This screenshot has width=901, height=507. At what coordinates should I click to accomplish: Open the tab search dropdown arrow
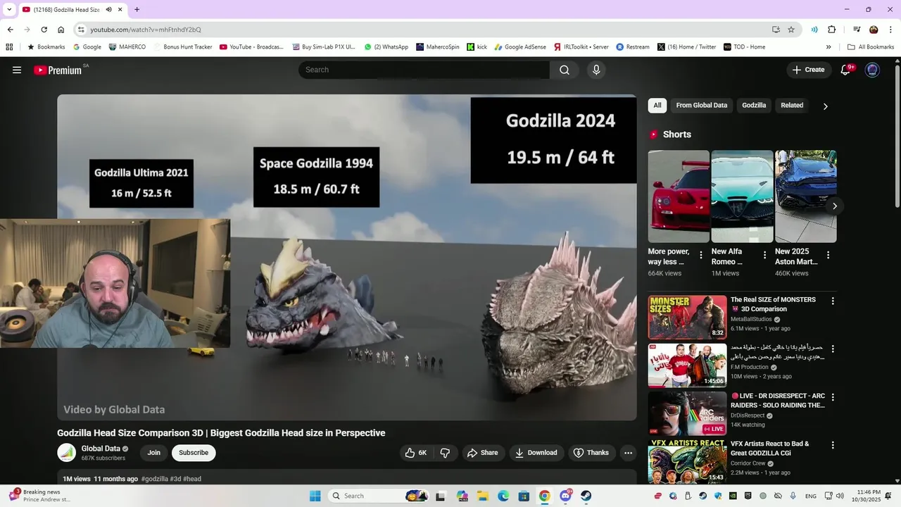[9, 10]
